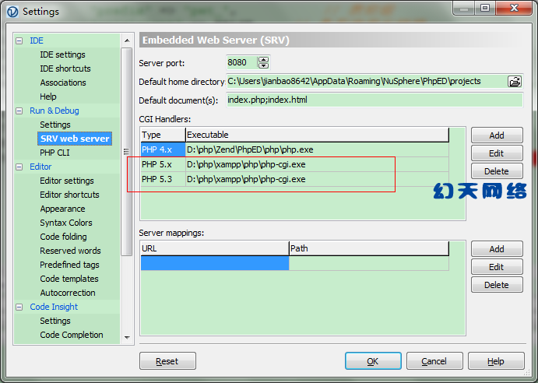Screen dimensions: 538x383
Task: Click the Type column header
Action: (x=163, y=135)
